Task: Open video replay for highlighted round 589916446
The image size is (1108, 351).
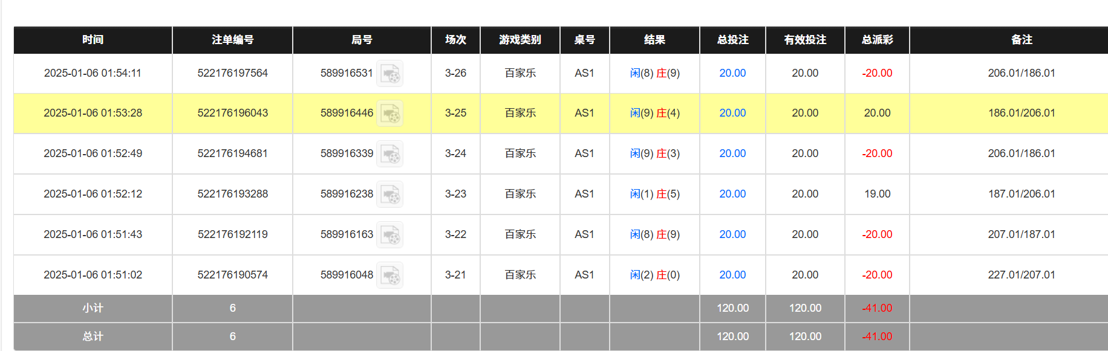Action: point(390,114)
